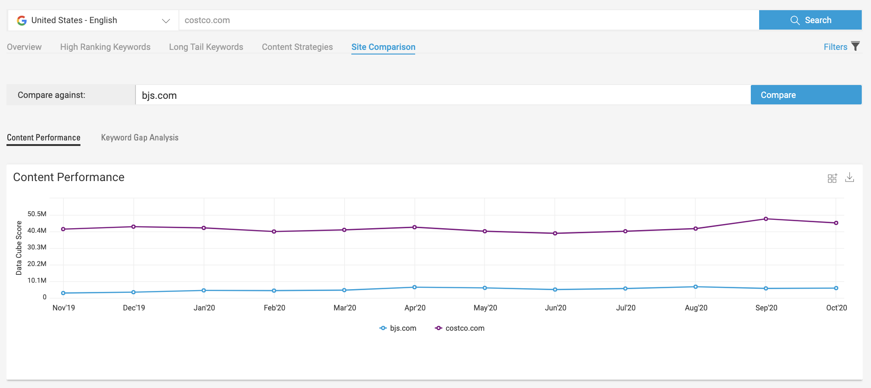Open the Long Tail Keywords tab
Image resolution: width=871 pixels, height=388 pixels.
[x=206, y=47]
